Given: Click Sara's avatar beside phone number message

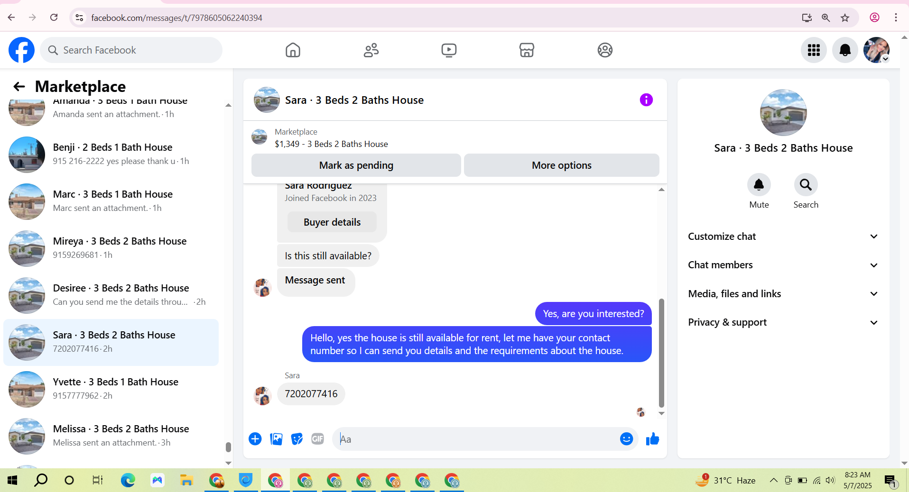Looking at the screenshot, I should (262, 396).
